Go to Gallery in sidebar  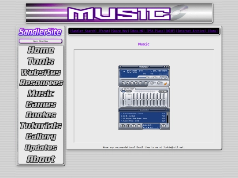pos(41,137)
